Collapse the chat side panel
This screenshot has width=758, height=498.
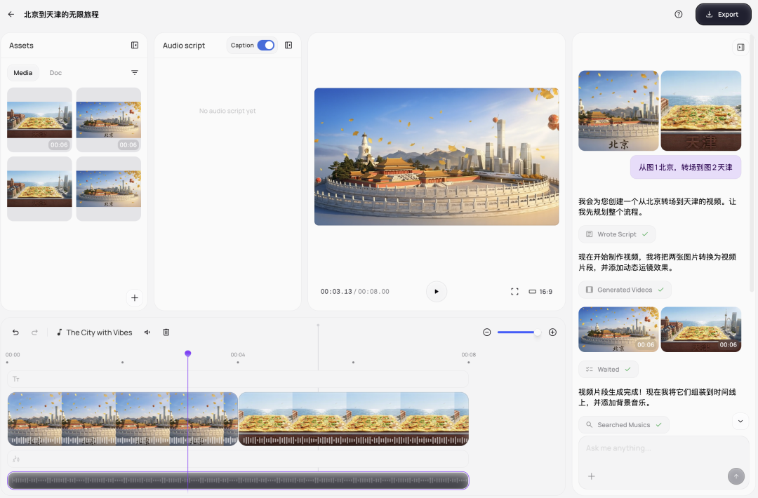click(740, 47)
